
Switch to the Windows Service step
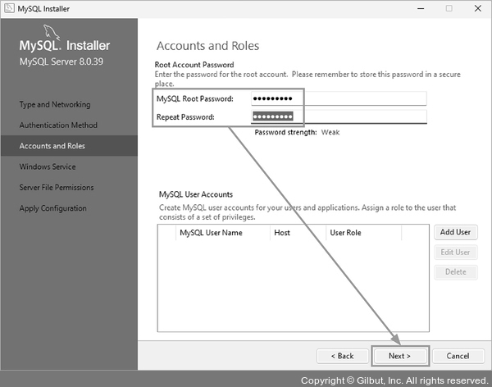pos(48,166)
